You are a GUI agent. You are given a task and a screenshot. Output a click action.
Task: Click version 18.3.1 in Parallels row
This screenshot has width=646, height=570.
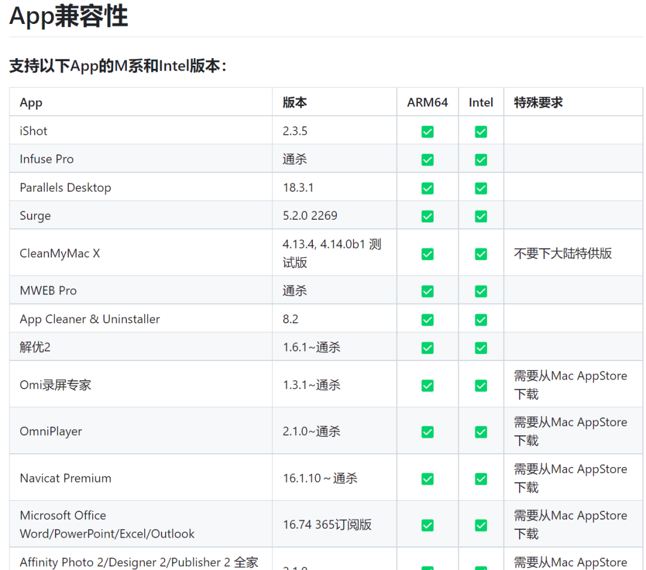click(298, 187)
